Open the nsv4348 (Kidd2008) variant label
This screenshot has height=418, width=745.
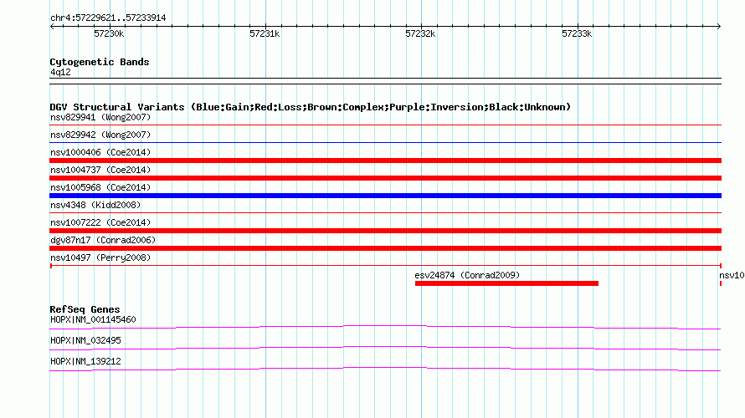95,205
